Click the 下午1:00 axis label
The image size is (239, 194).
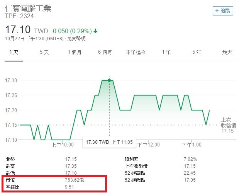point(192,145)
